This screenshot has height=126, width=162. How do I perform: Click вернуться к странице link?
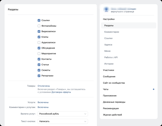120,12
